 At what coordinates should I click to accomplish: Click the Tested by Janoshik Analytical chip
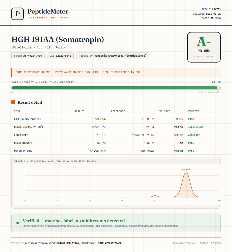pos(112,56)
